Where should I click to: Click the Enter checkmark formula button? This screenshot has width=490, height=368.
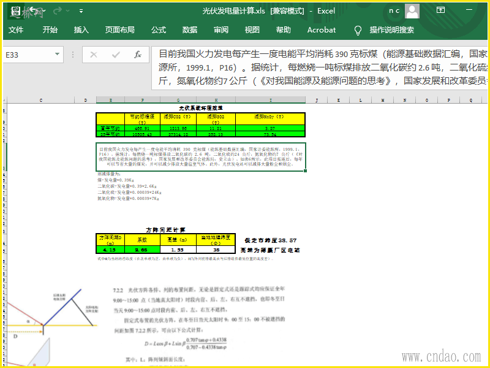pos(116,55)
